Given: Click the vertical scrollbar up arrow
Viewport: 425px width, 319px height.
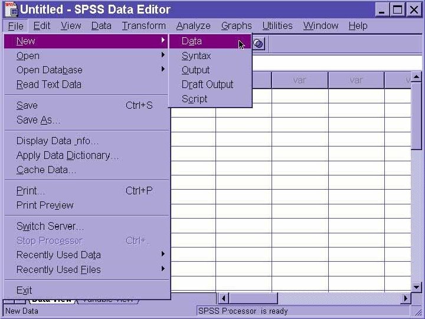Looking at the screenshot, I should click(x=417, y=76).
